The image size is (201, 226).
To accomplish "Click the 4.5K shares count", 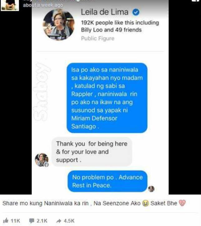I will pyautogui.click(x=69, y=221).
